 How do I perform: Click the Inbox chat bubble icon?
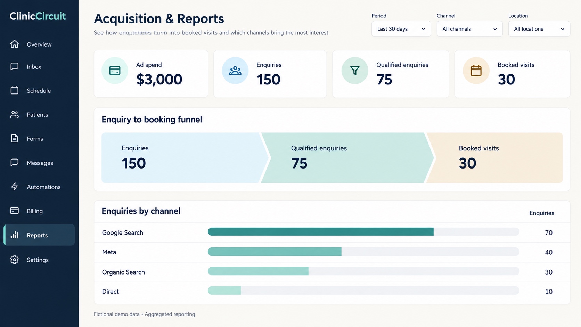14,66
